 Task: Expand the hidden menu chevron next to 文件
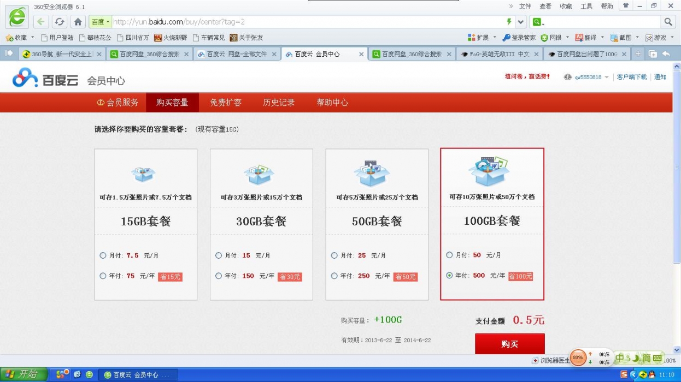click(511, 6)
